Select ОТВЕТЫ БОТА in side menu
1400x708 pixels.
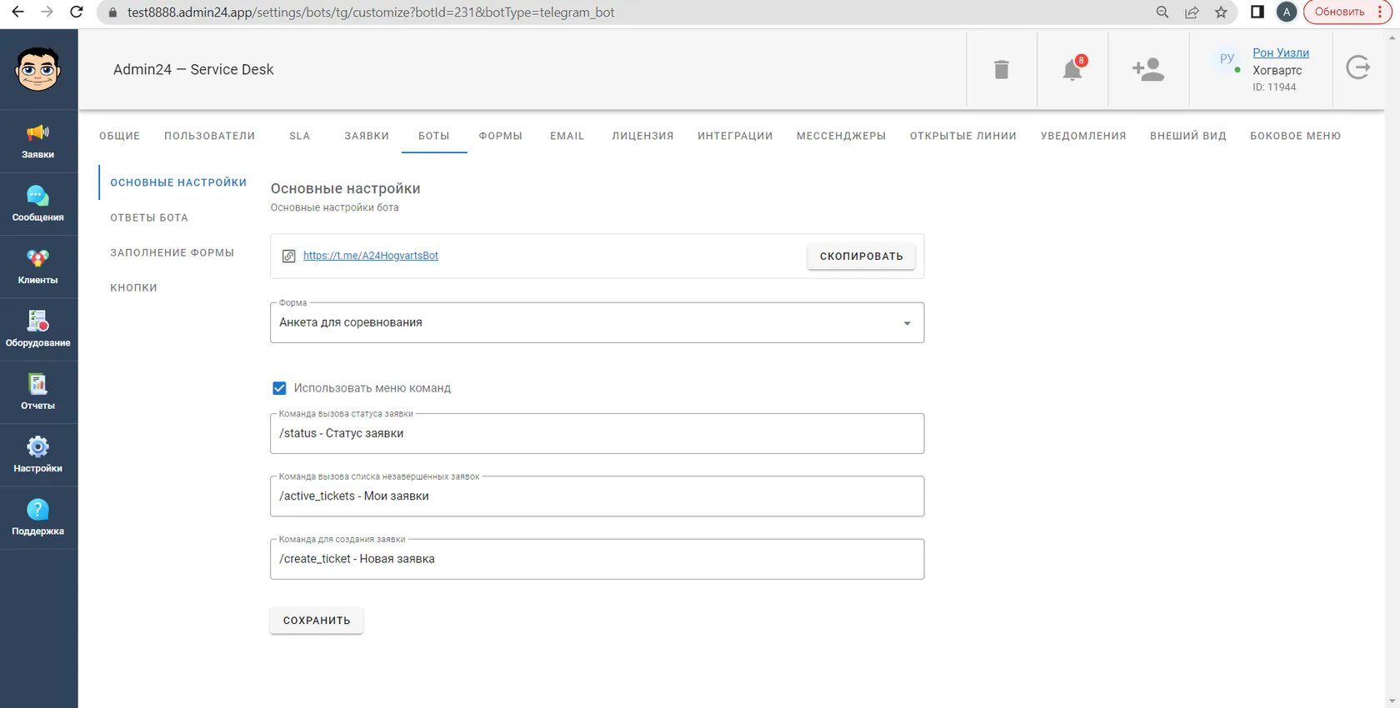149,217
